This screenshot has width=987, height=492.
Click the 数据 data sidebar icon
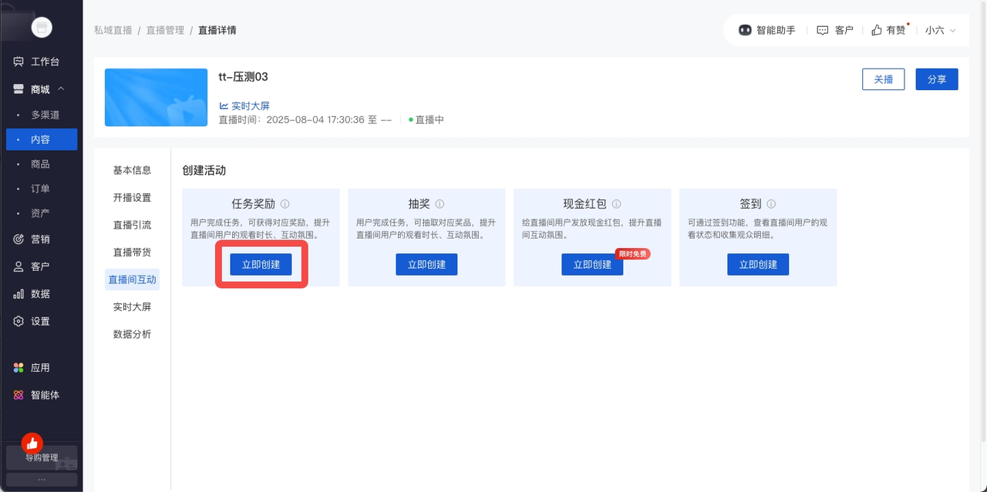17,293
